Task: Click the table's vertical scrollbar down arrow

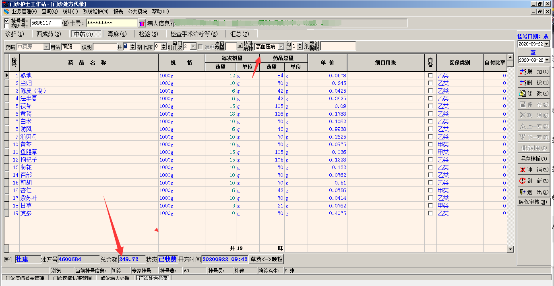Action: [x=511, y=249]
